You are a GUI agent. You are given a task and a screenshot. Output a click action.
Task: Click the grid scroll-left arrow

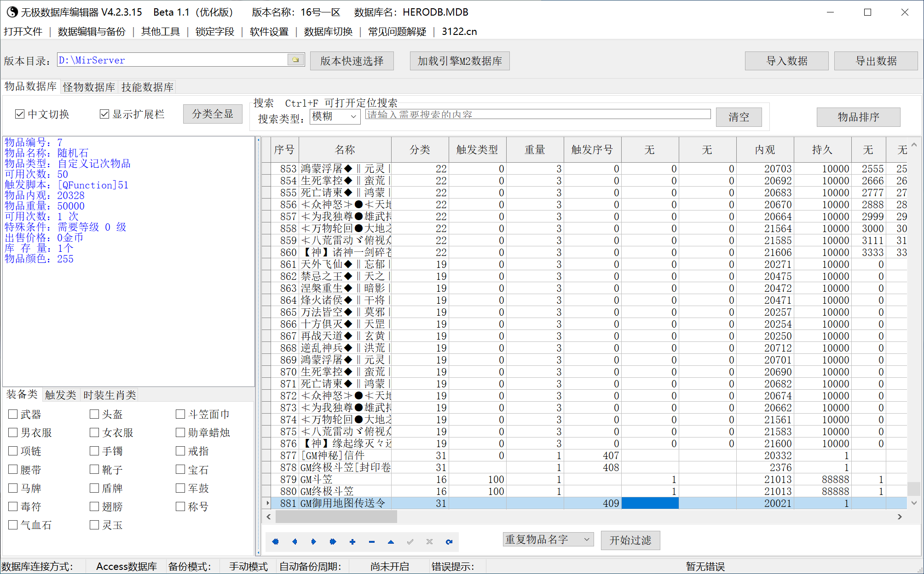pyautogui.click(x=269, y=517)
